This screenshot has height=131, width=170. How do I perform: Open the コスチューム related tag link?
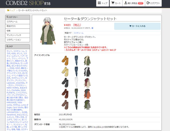(78, 33)
